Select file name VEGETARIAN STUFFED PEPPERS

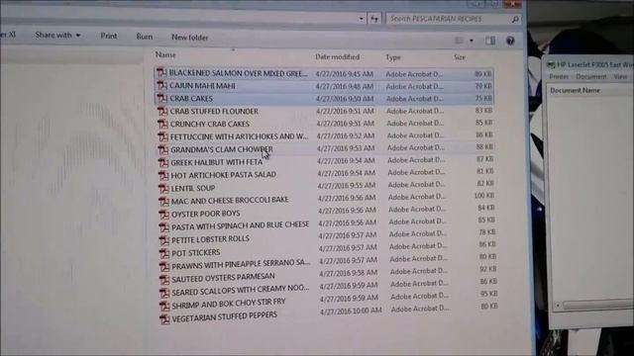(225, 316)
